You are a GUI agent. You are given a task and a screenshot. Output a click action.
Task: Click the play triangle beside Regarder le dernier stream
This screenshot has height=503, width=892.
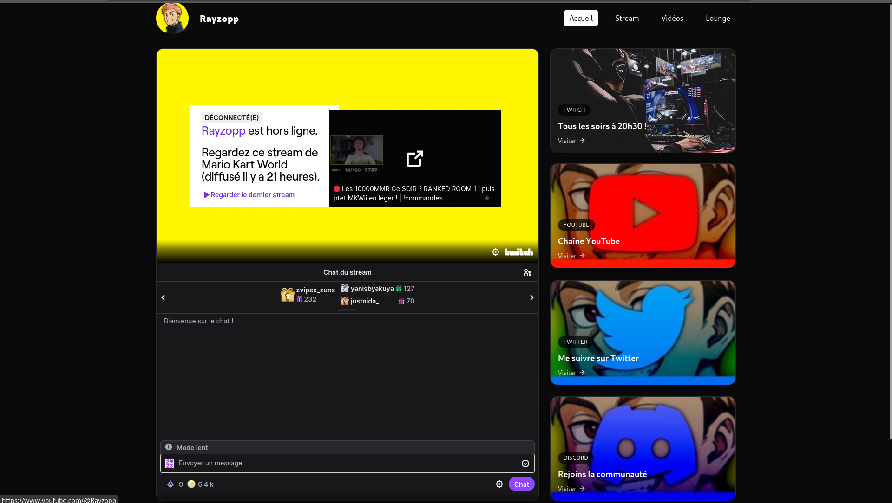[x=206, y=195]
